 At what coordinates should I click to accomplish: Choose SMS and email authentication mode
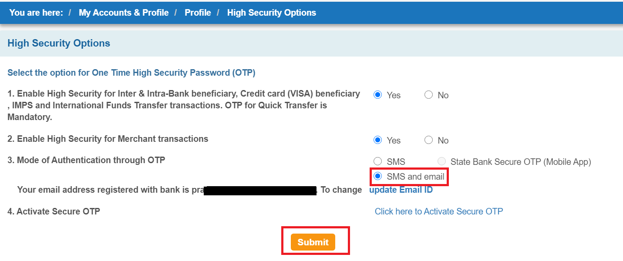pyautogui.click(x=377, y=177)
